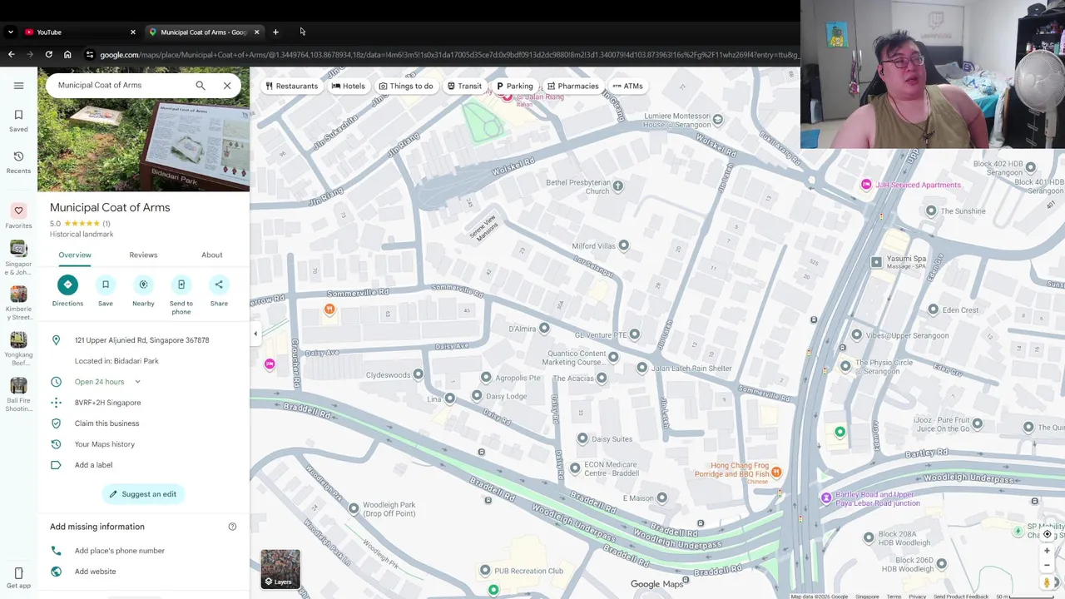
Task: Click the place photo thumbnail
Action: (143, 129)
